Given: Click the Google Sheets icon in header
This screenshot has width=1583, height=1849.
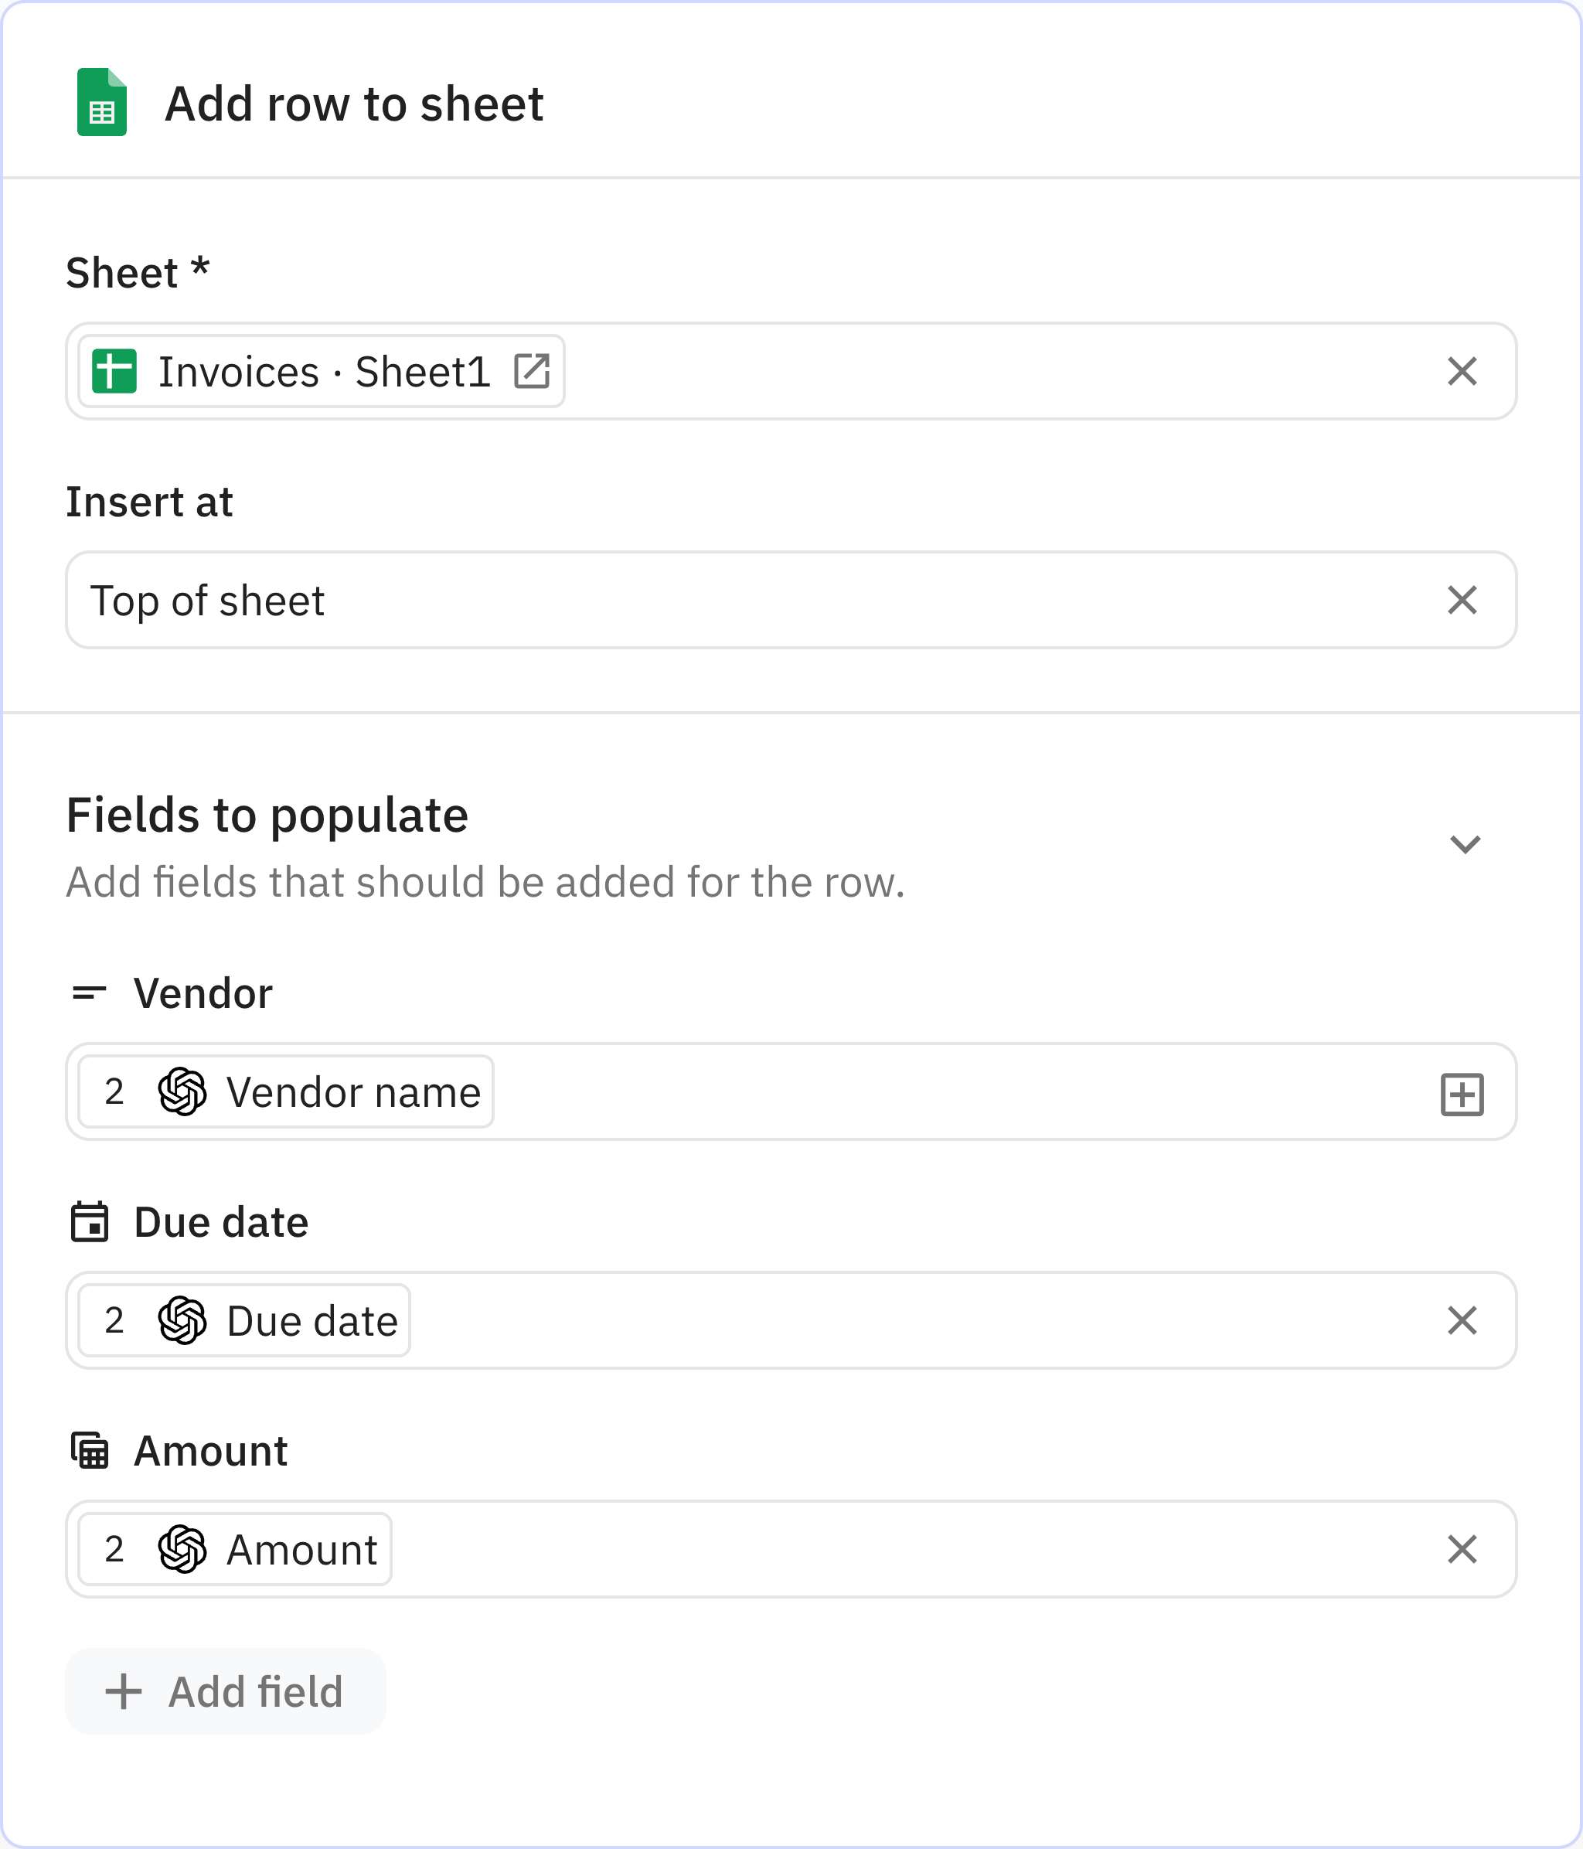Looking at the screenshot, I should pos(102,103).
